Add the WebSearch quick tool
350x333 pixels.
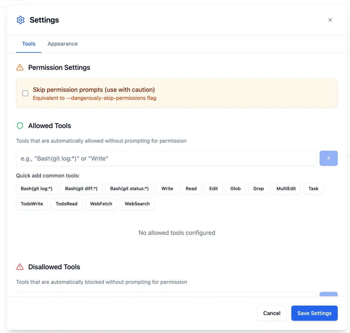137,204
